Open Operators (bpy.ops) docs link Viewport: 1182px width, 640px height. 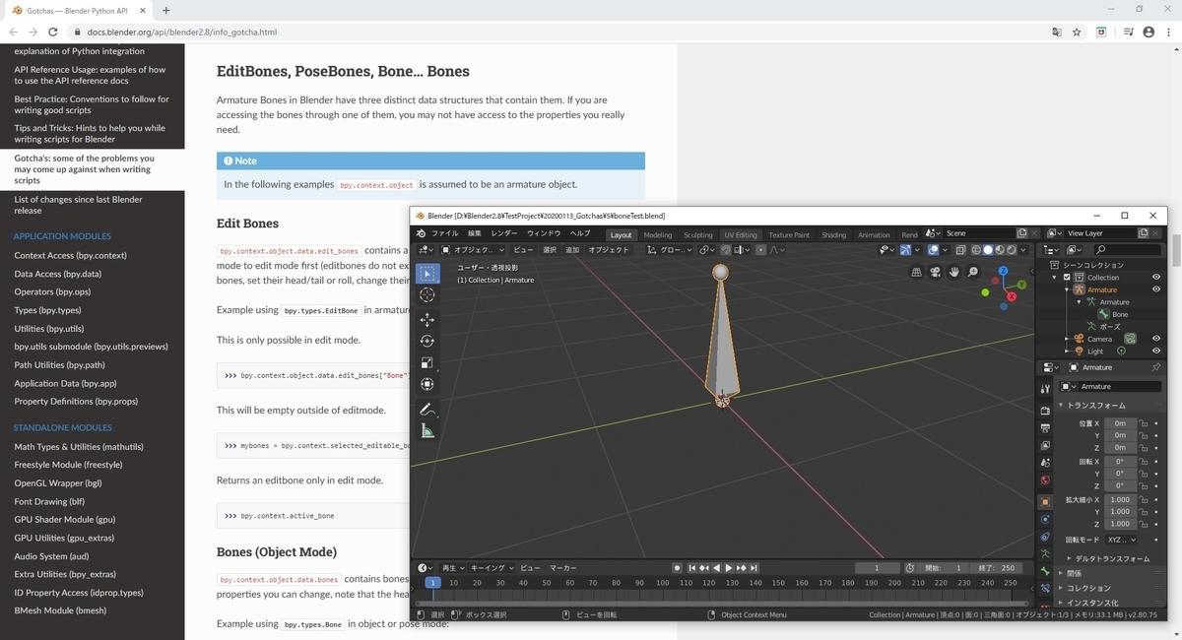point(52,291)
